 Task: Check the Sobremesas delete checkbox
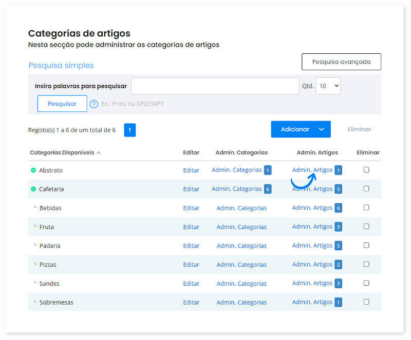[x=366, y=302]
